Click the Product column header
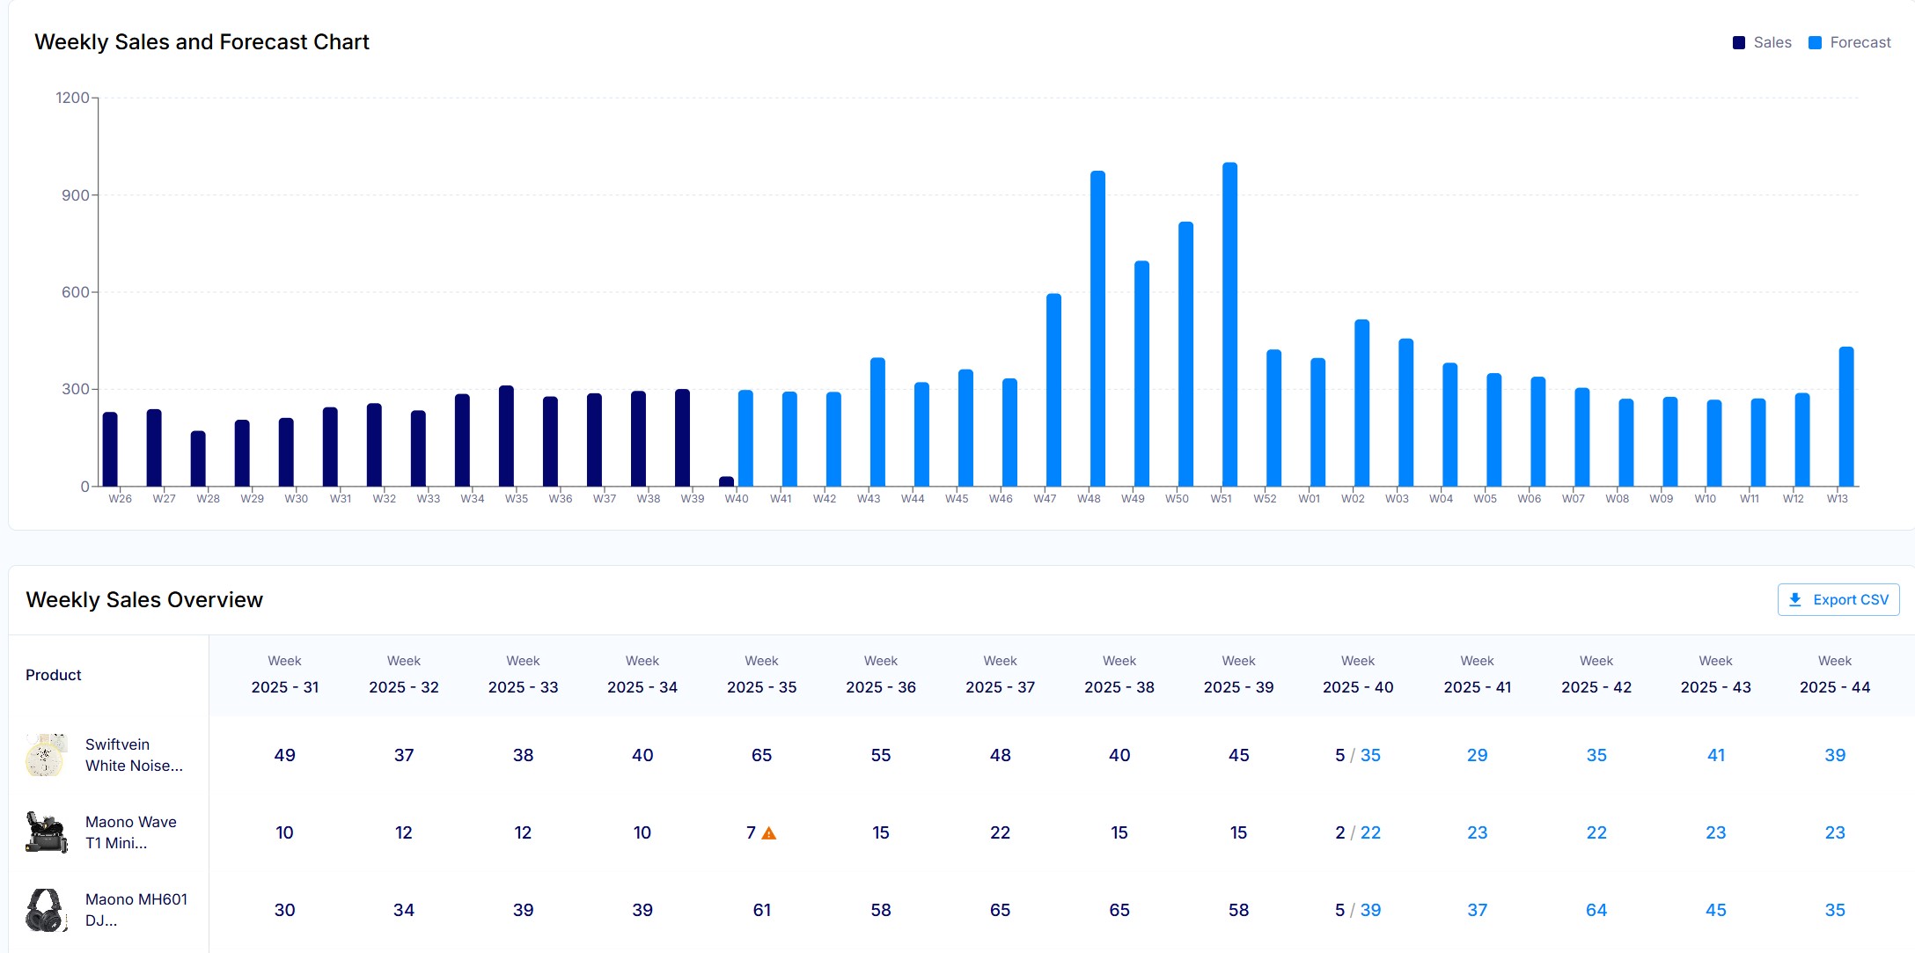This screenshot has height=953, width=1915. (x=54, y=675)
